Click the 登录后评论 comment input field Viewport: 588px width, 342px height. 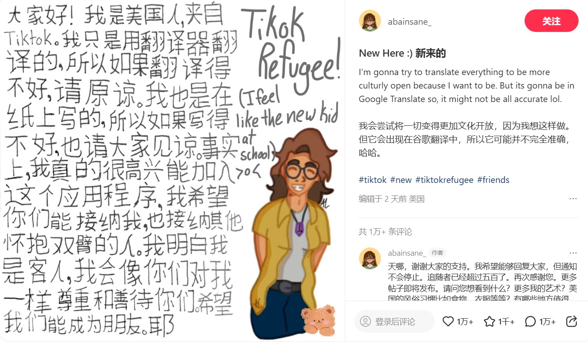[394, 321]
